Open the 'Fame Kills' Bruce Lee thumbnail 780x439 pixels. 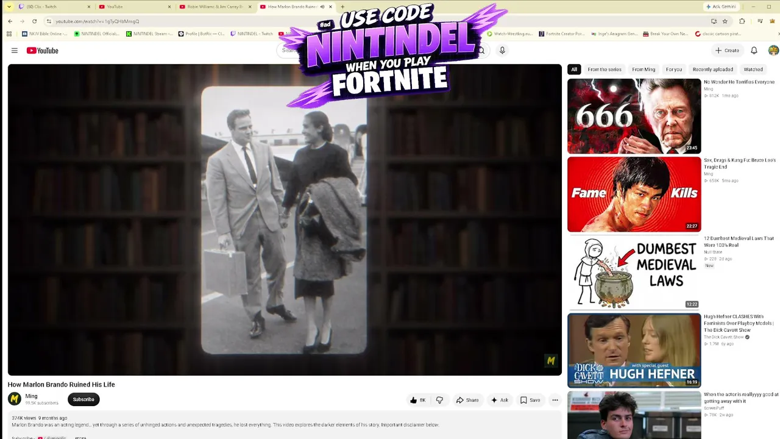coord(634,195)
